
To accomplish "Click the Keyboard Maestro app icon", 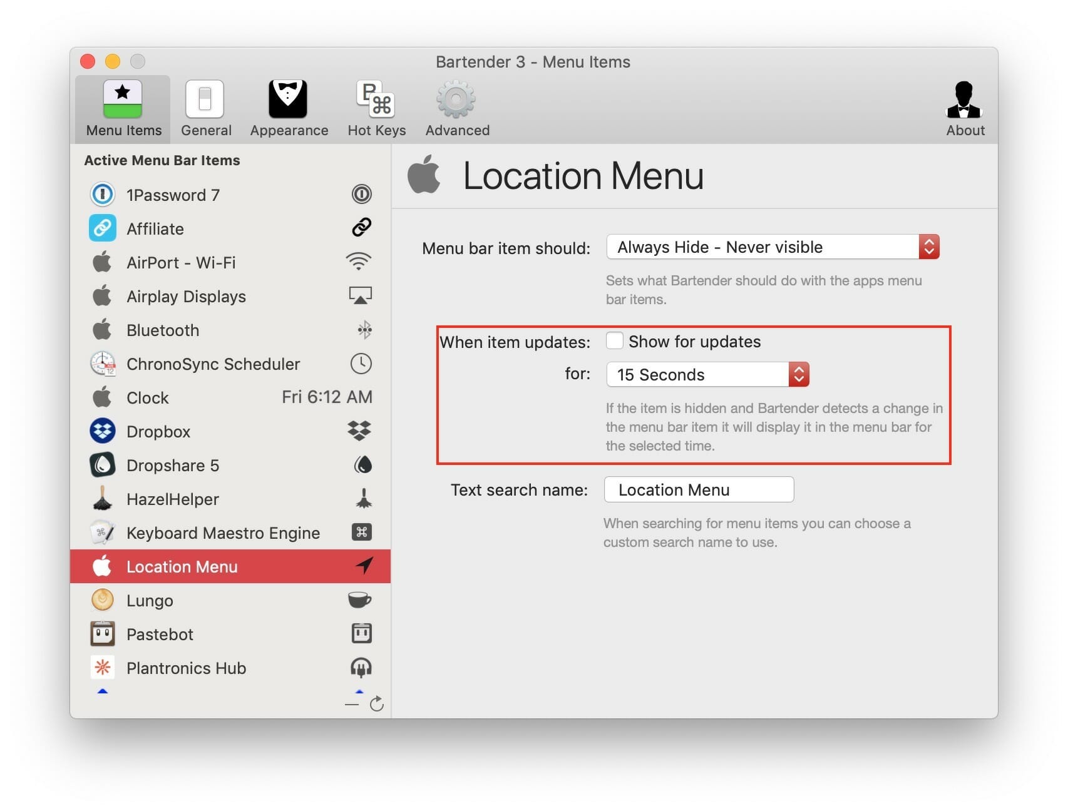I will 103,533.
